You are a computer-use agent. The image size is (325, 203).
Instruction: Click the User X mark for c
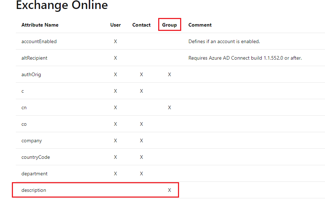115,91
